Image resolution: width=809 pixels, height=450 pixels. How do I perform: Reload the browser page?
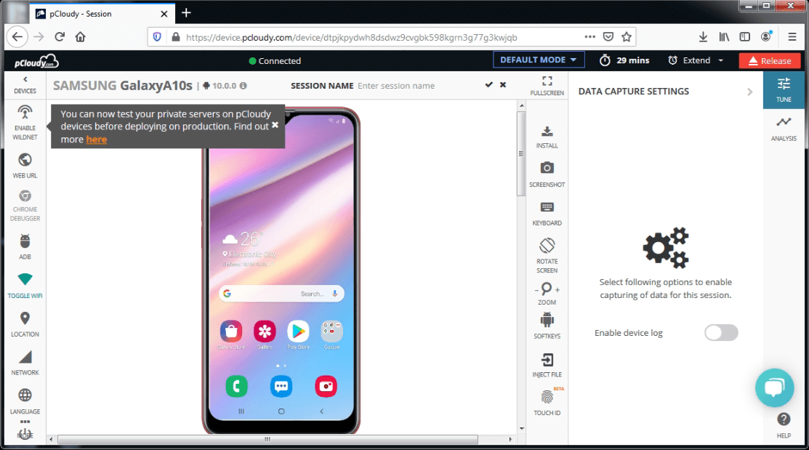(x=60, y=36)
